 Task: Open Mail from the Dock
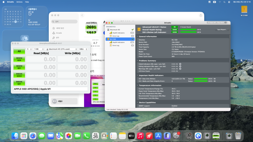point(51,136)
